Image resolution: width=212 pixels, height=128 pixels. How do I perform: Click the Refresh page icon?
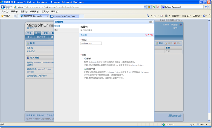(x=154, y=7)
